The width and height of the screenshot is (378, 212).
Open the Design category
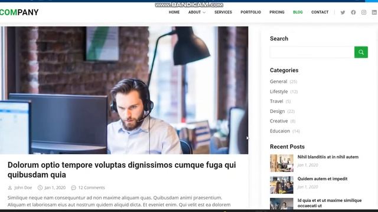click(277, 111)
